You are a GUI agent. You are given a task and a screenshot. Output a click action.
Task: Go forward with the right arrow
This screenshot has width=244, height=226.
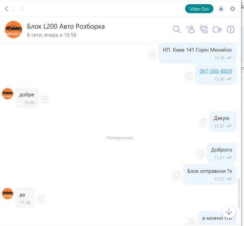pyautogui.click(x=22, y=9)
